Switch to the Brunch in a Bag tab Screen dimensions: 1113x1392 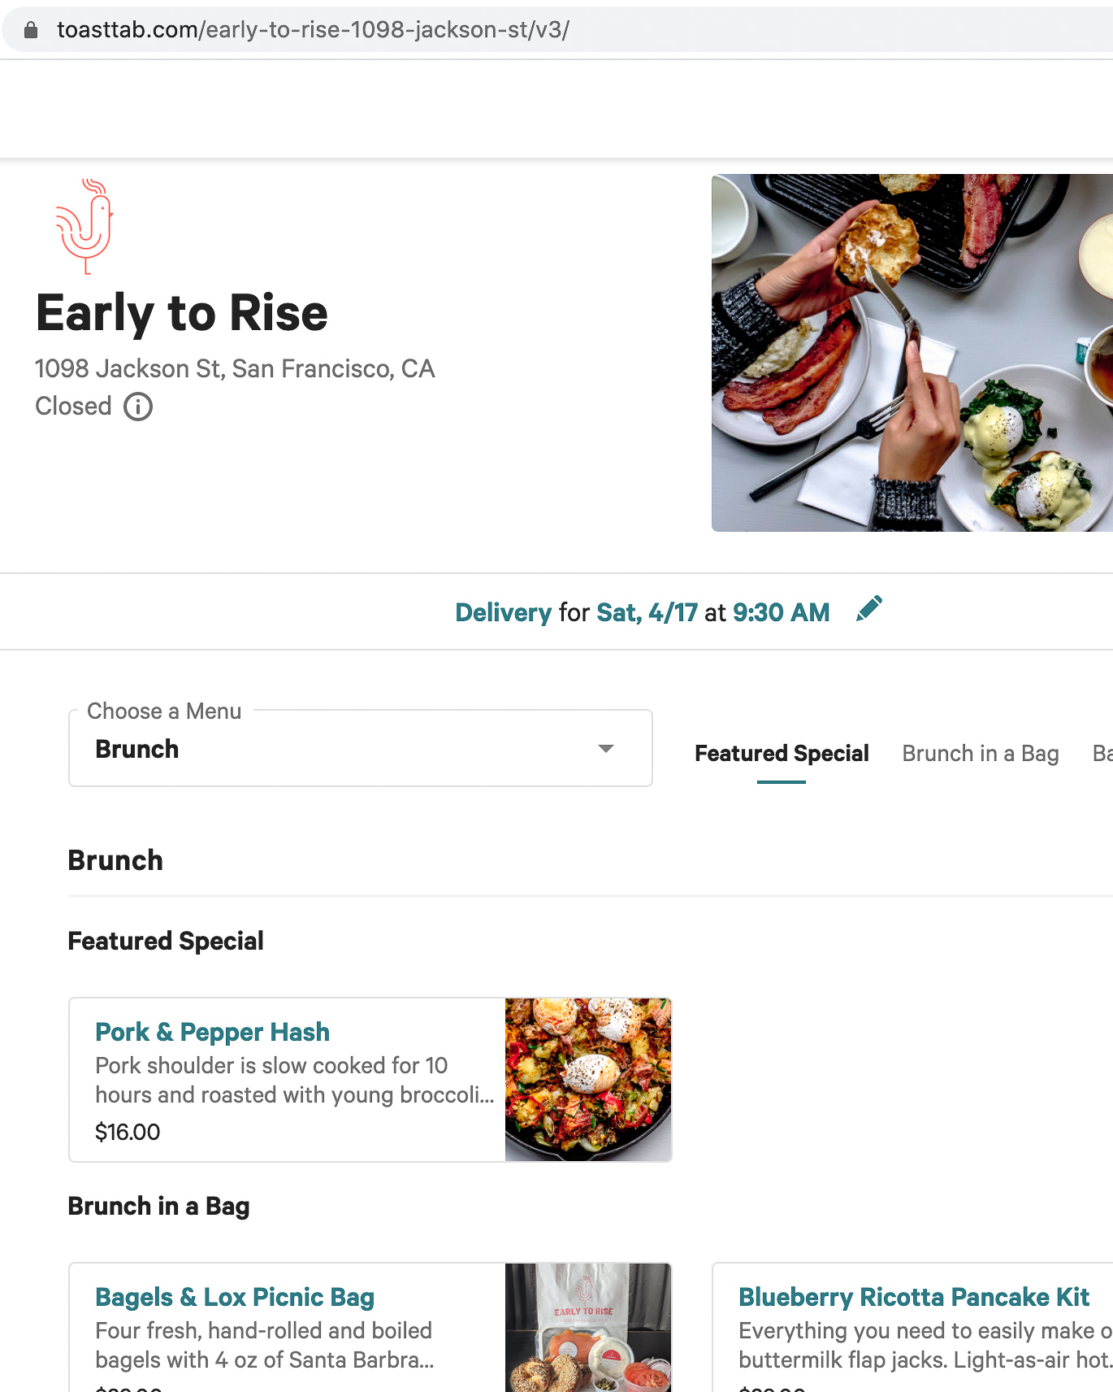(980, 754)
